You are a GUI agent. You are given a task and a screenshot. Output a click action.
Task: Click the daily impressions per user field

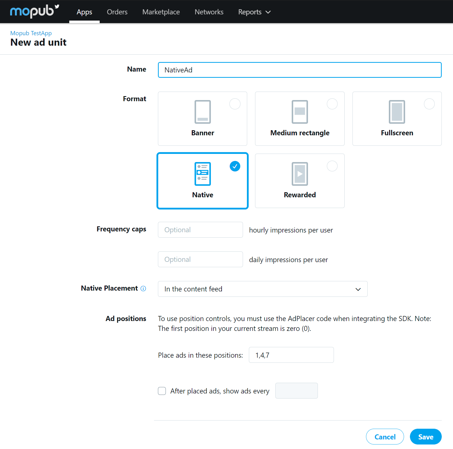(200, 259)
